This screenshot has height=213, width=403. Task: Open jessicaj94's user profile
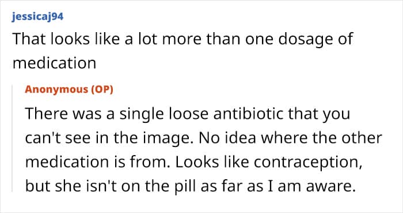coord(37,17)
